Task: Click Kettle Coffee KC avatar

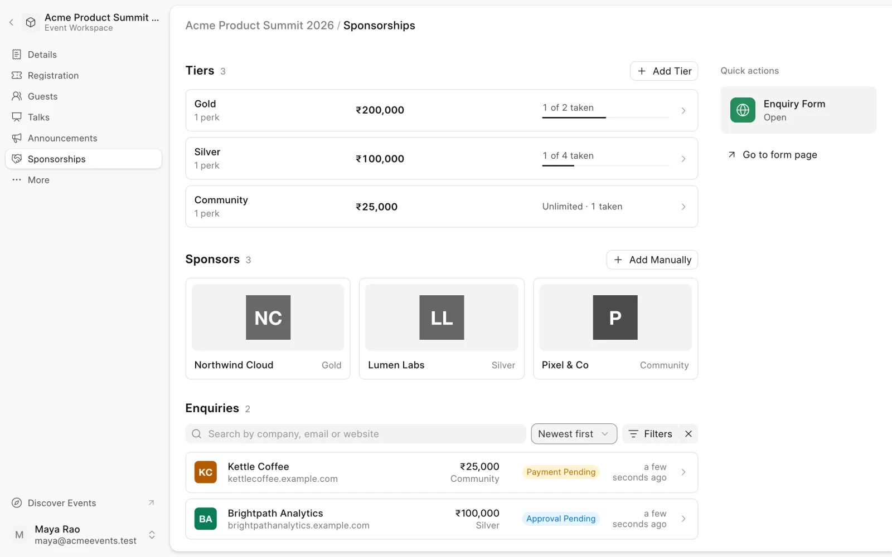Action: [x=205, y=472]
